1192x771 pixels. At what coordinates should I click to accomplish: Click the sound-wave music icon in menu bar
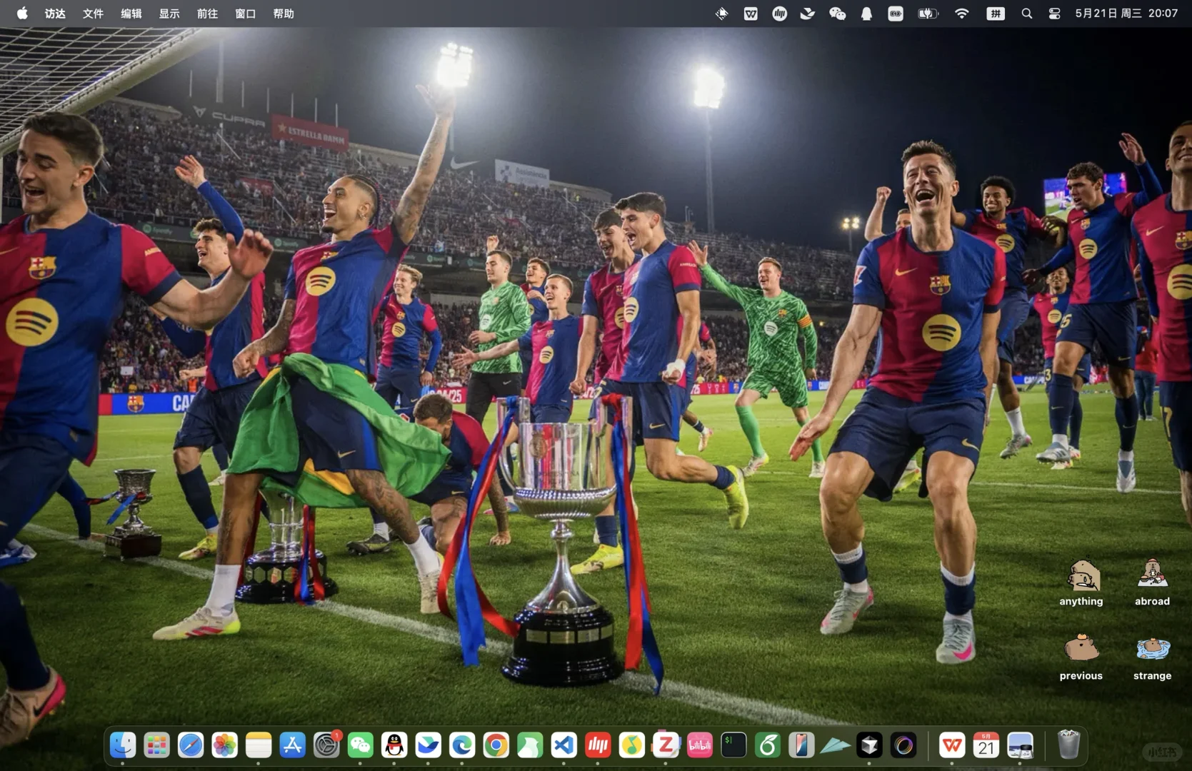tap(779, 13)
